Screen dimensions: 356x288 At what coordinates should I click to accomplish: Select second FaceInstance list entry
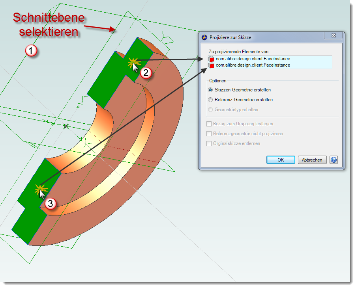[x=270, y=65]
